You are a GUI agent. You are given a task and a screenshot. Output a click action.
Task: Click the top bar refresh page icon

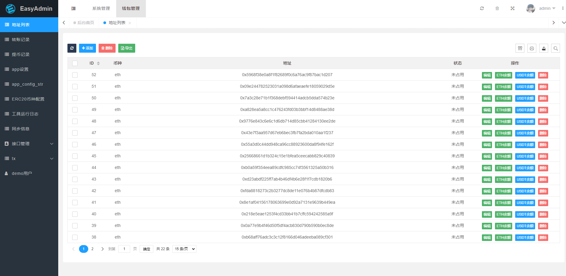(x=482, y=8)
